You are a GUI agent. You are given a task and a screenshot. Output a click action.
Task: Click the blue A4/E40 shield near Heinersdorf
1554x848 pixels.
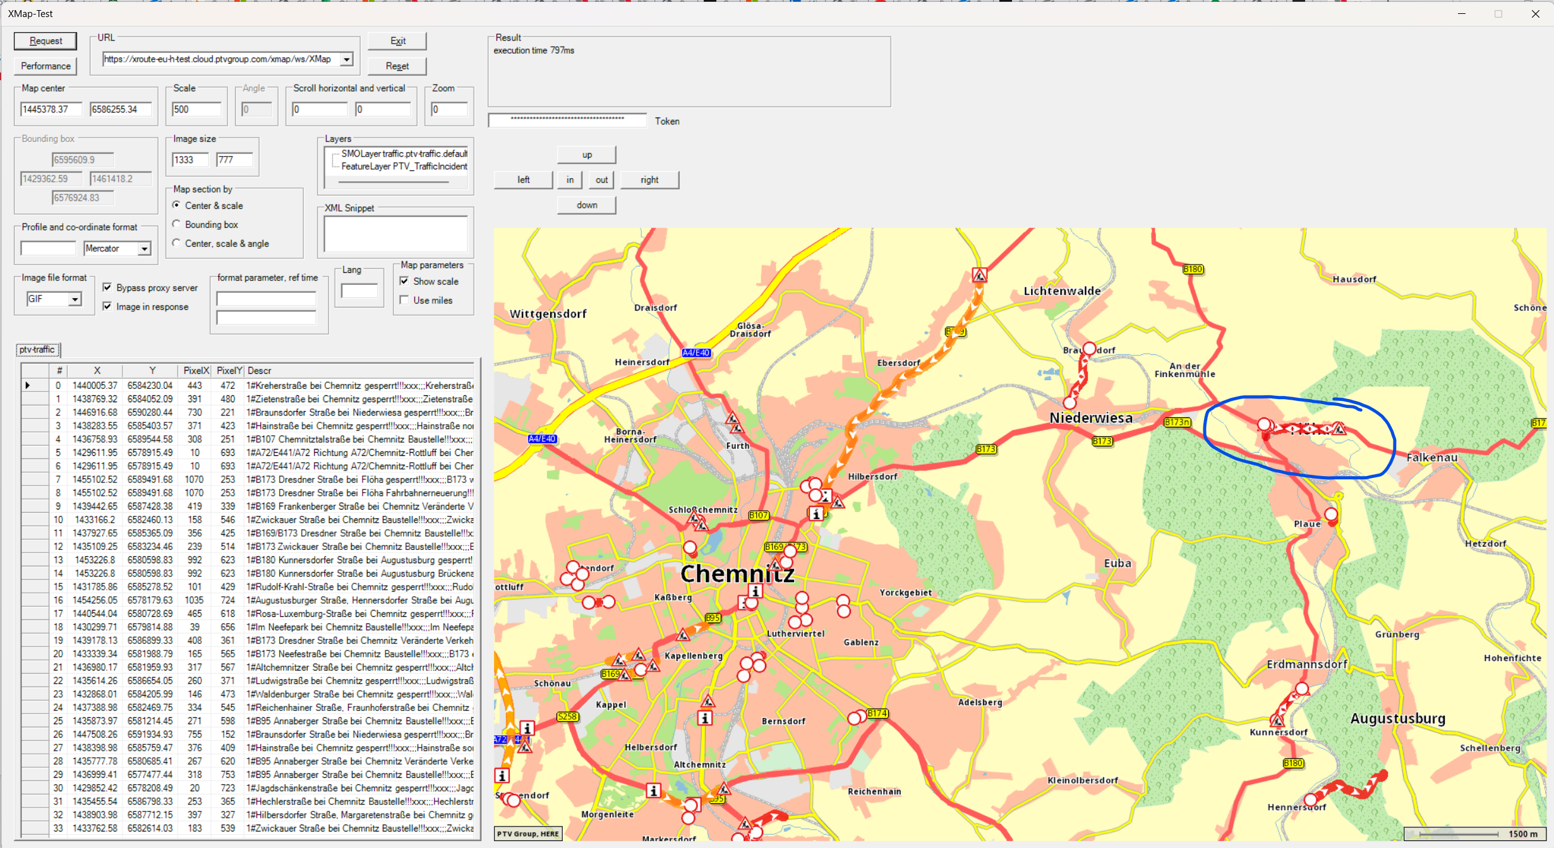pos(696,353)
